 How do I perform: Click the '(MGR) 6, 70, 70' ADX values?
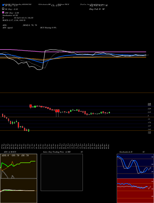pos(30,25)
